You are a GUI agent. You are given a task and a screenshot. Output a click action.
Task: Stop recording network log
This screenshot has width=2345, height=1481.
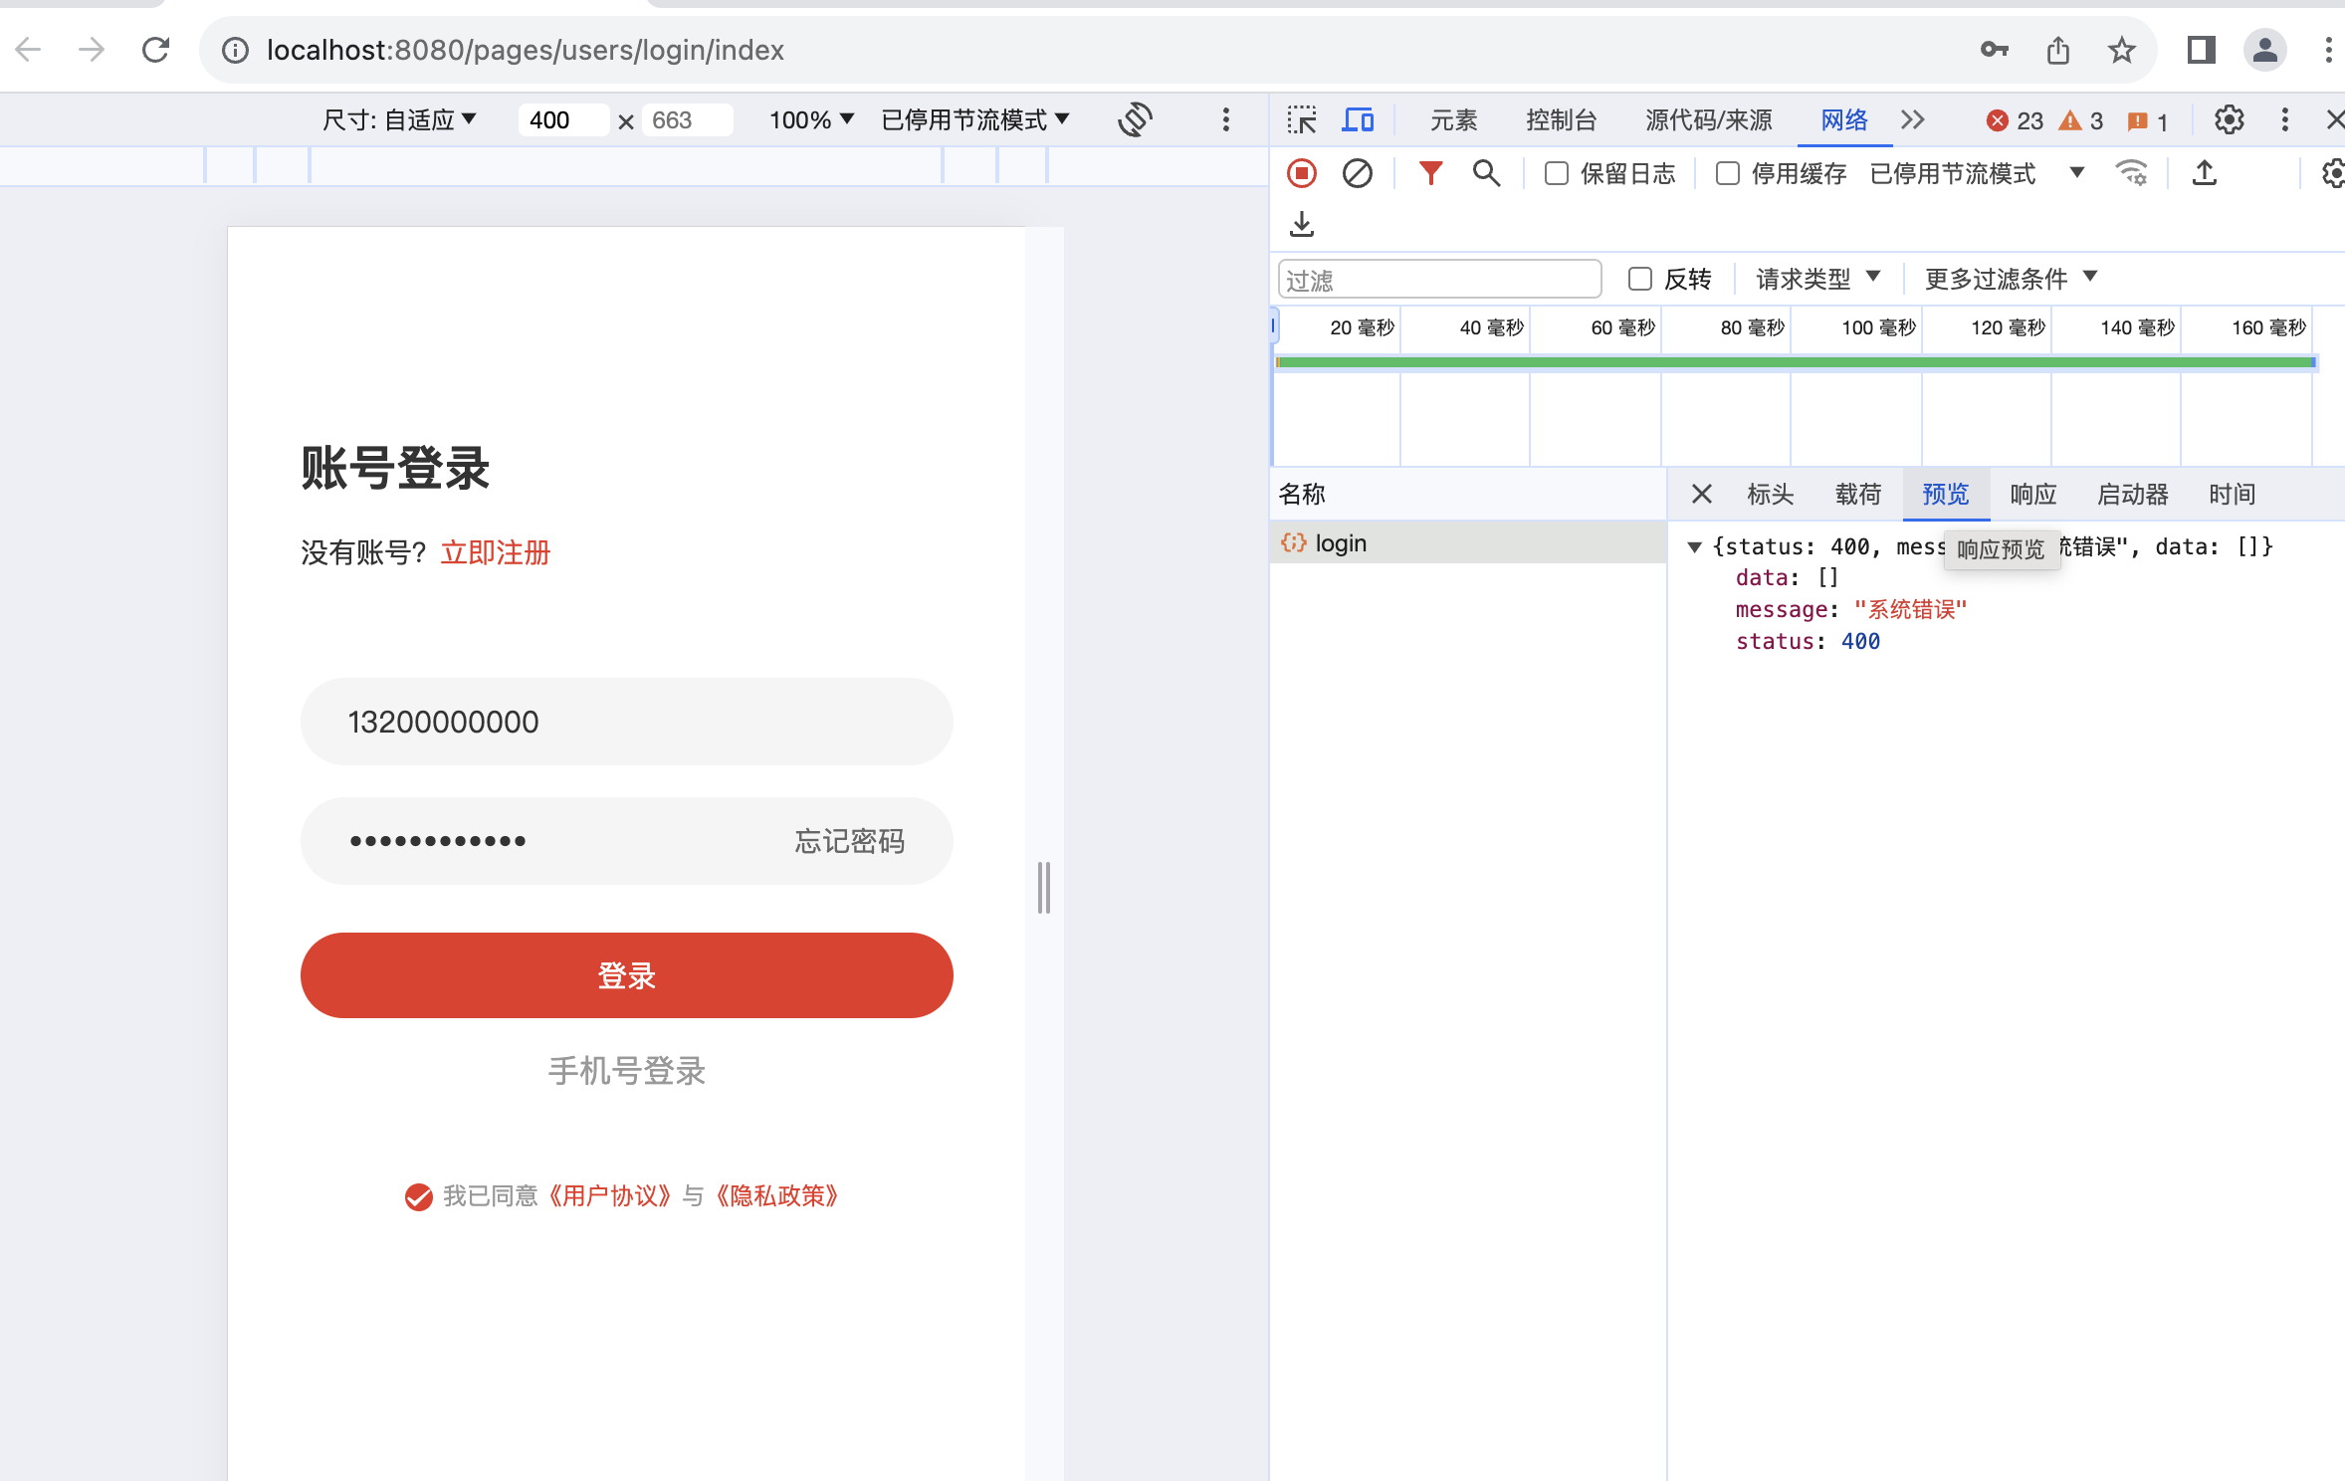[1302, 174]
